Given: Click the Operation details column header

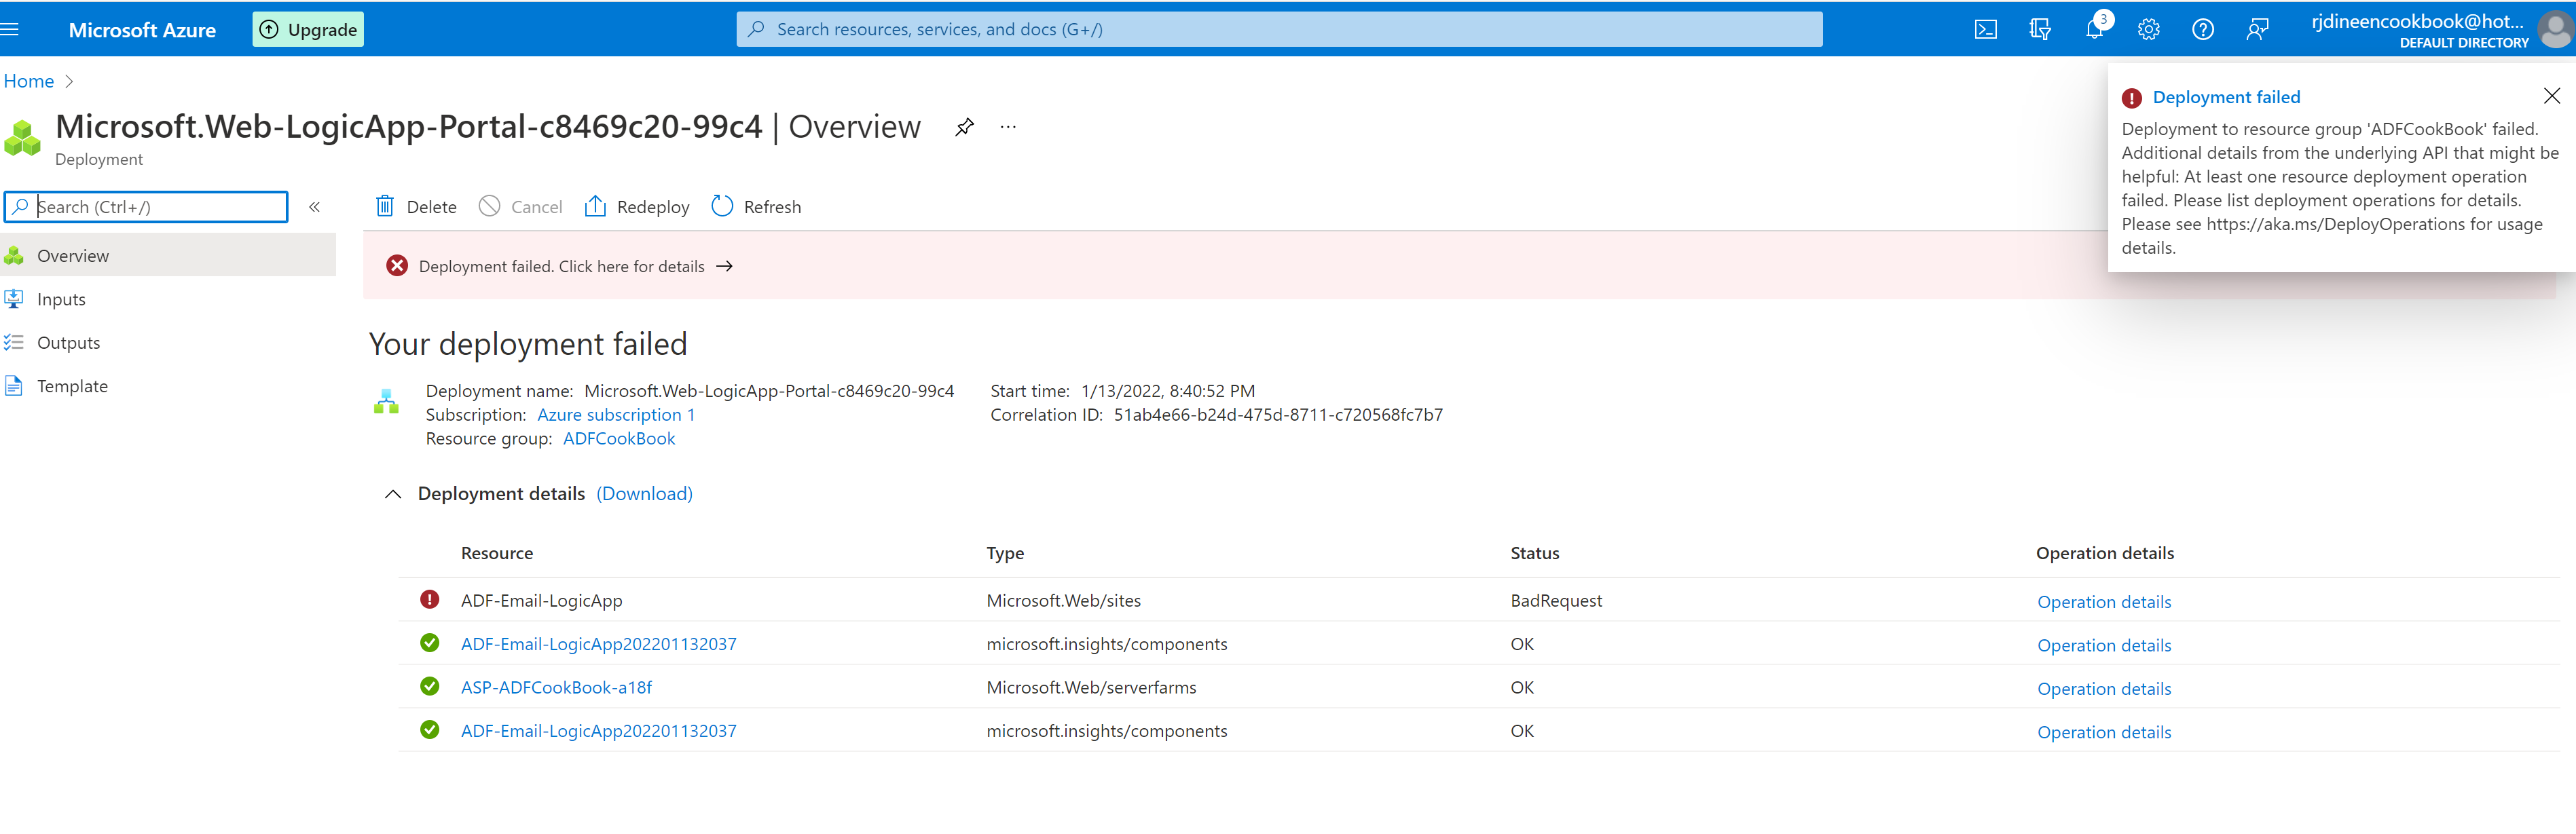Looking at the screenshot, I should point(2104,554).
